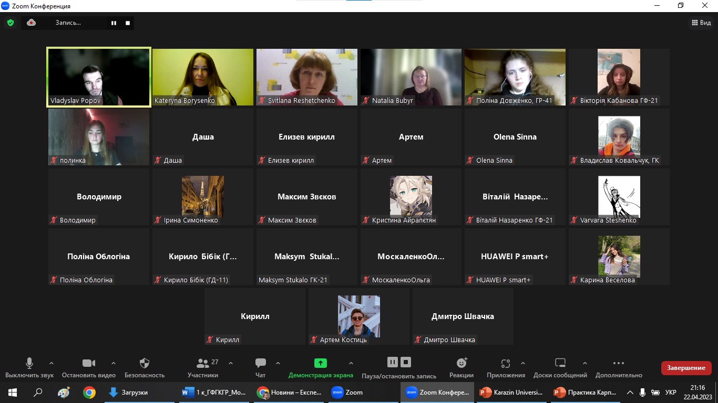Stop recording using toolbar stop button
Image resolution: width=718 pixels, height=403 pixels.
tap(405, 362)
